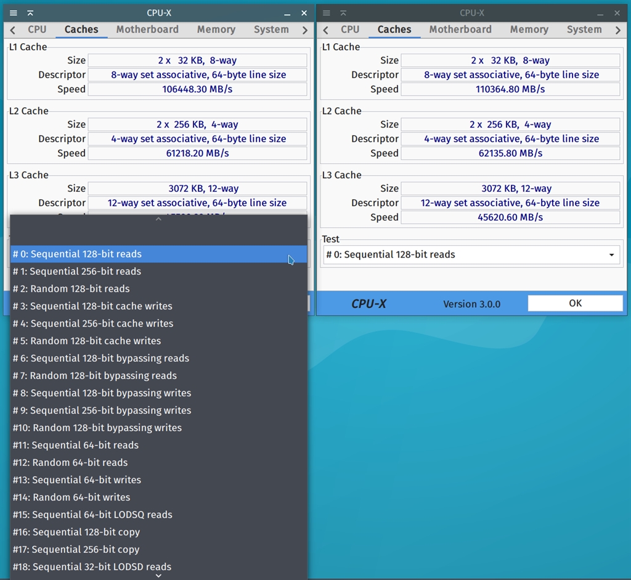This screenshot has height=580, width=631.
Task: Go to System tab in left window
Action: [271, 30]
